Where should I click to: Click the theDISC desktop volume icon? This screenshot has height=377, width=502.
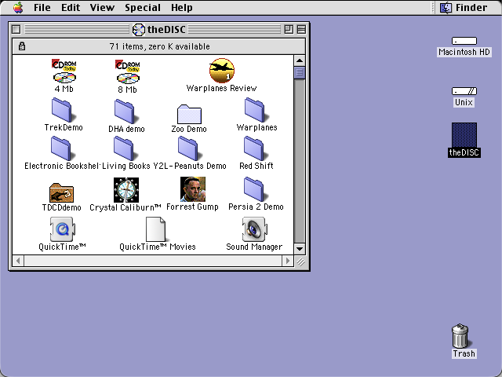tap(464, 134)
